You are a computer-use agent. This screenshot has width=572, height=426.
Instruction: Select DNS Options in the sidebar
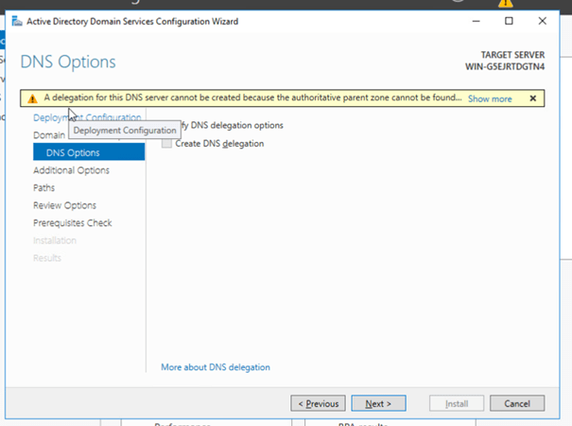click(72, 153)
